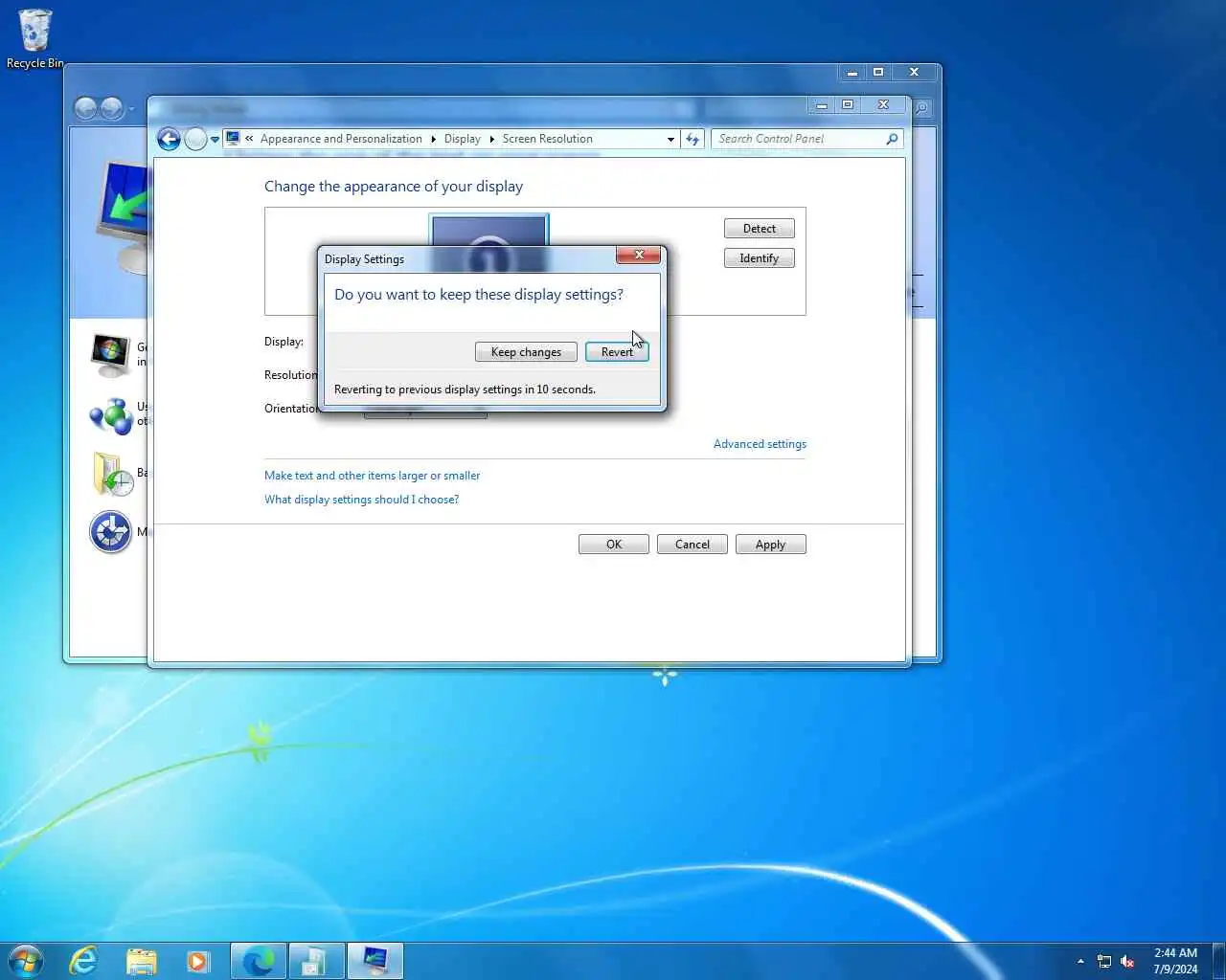
Task: Launch Windows Media Player from taskbar
Action: point(197,961)
